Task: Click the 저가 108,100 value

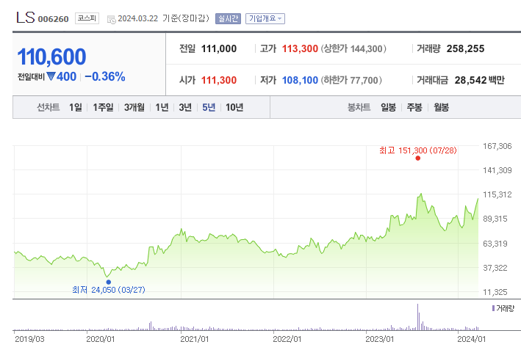Action: click(300, 80)
